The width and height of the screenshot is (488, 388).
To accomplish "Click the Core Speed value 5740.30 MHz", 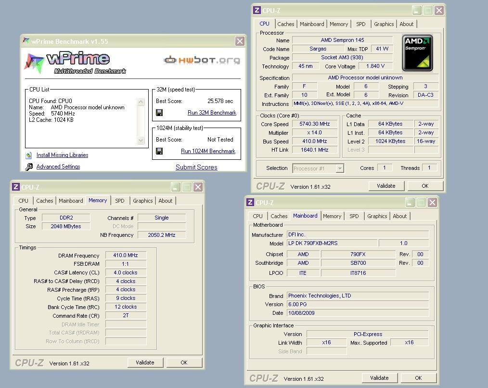I will (314, 124).
